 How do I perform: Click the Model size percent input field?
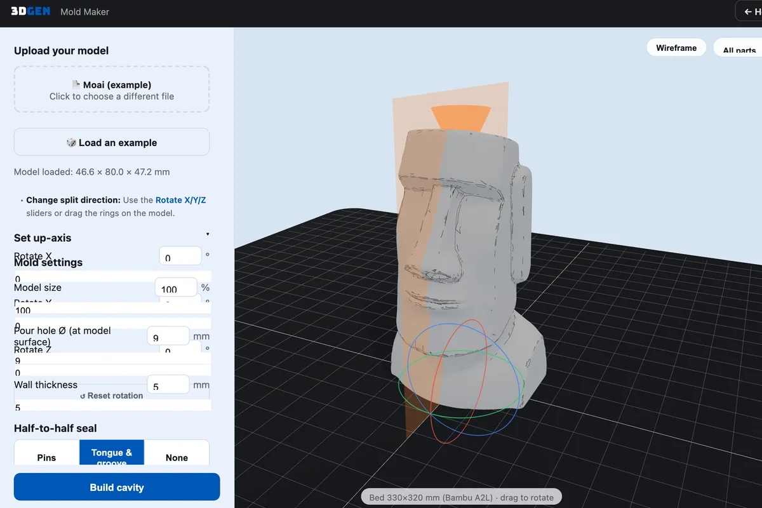176,287
